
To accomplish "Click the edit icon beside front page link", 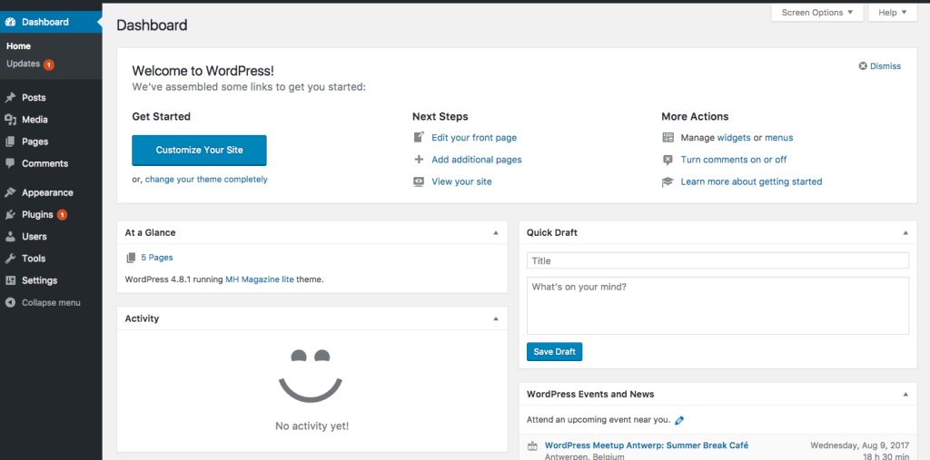I will click(419, 137).
